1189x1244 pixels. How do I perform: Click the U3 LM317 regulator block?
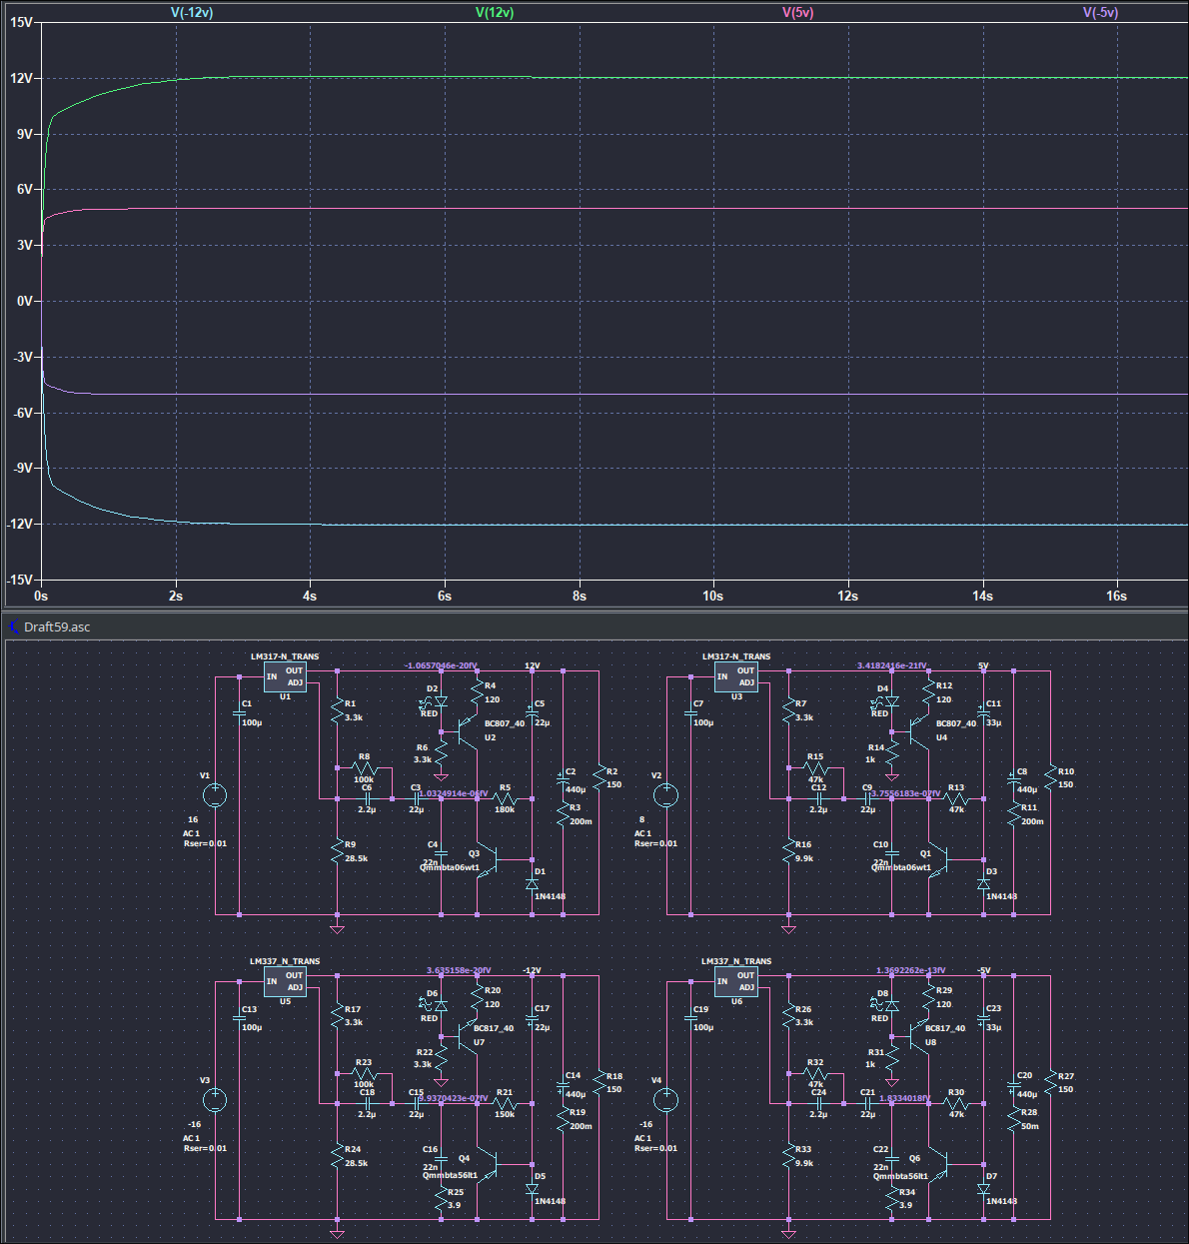tap(736, 676)
